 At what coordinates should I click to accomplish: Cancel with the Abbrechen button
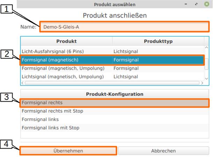[x=163, y=151]
